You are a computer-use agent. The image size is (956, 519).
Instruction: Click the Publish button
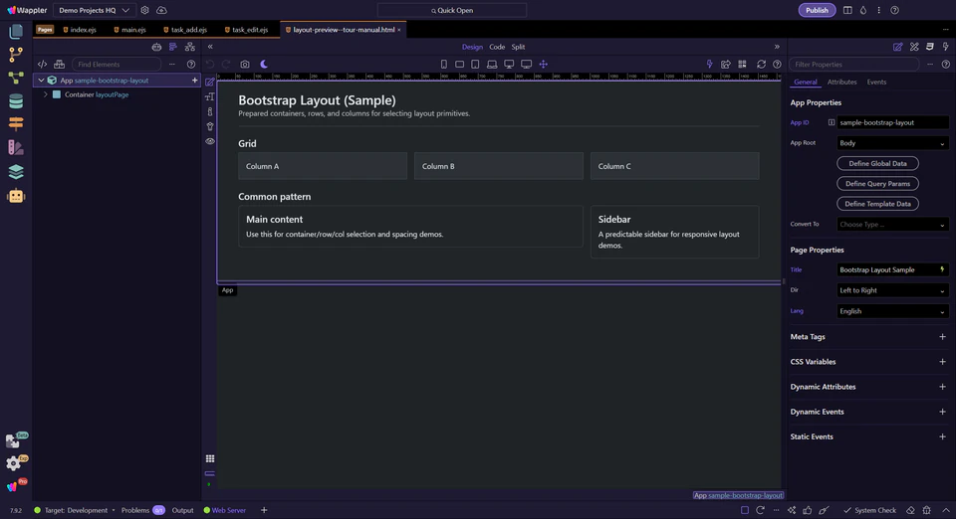[x=817, y=10]
